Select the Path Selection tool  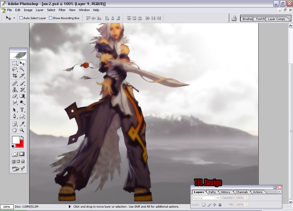(x=15, y=110)
